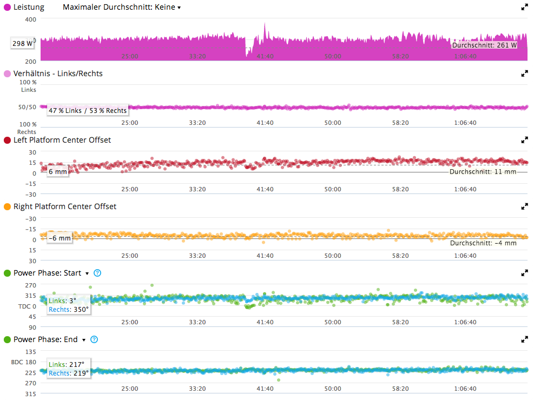
Task: Open the Power Phase: End metric dropdown
Action: [83, 340]
